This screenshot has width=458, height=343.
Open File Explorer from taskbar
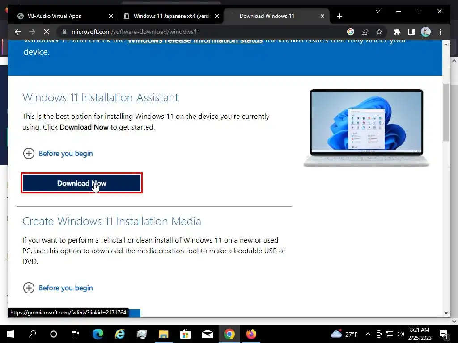(164, 334)
